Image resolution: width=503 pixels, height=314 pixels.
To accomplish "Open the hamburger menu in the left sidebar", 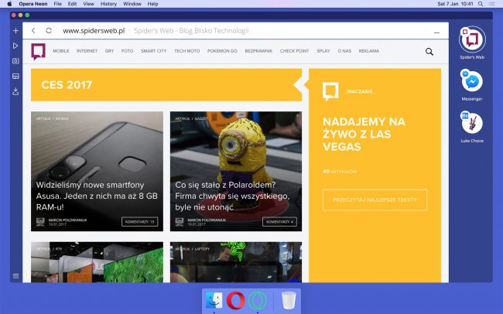I will [15, 276].
